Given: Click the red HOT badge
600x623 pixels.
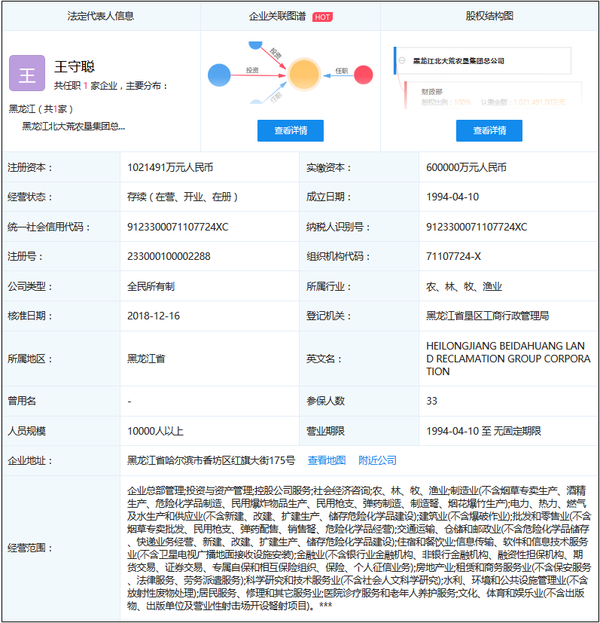Looking at the screenshot, I should (322, 17).
